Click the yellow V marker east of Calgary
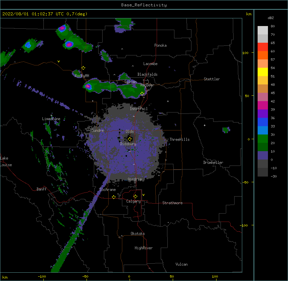Screen dimensions: 288x281 143,195
